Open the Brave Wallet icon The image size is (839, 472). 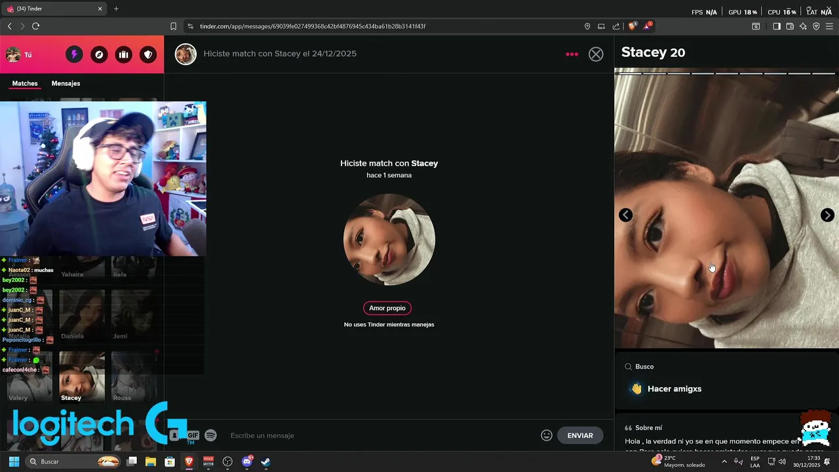point(790,26)
